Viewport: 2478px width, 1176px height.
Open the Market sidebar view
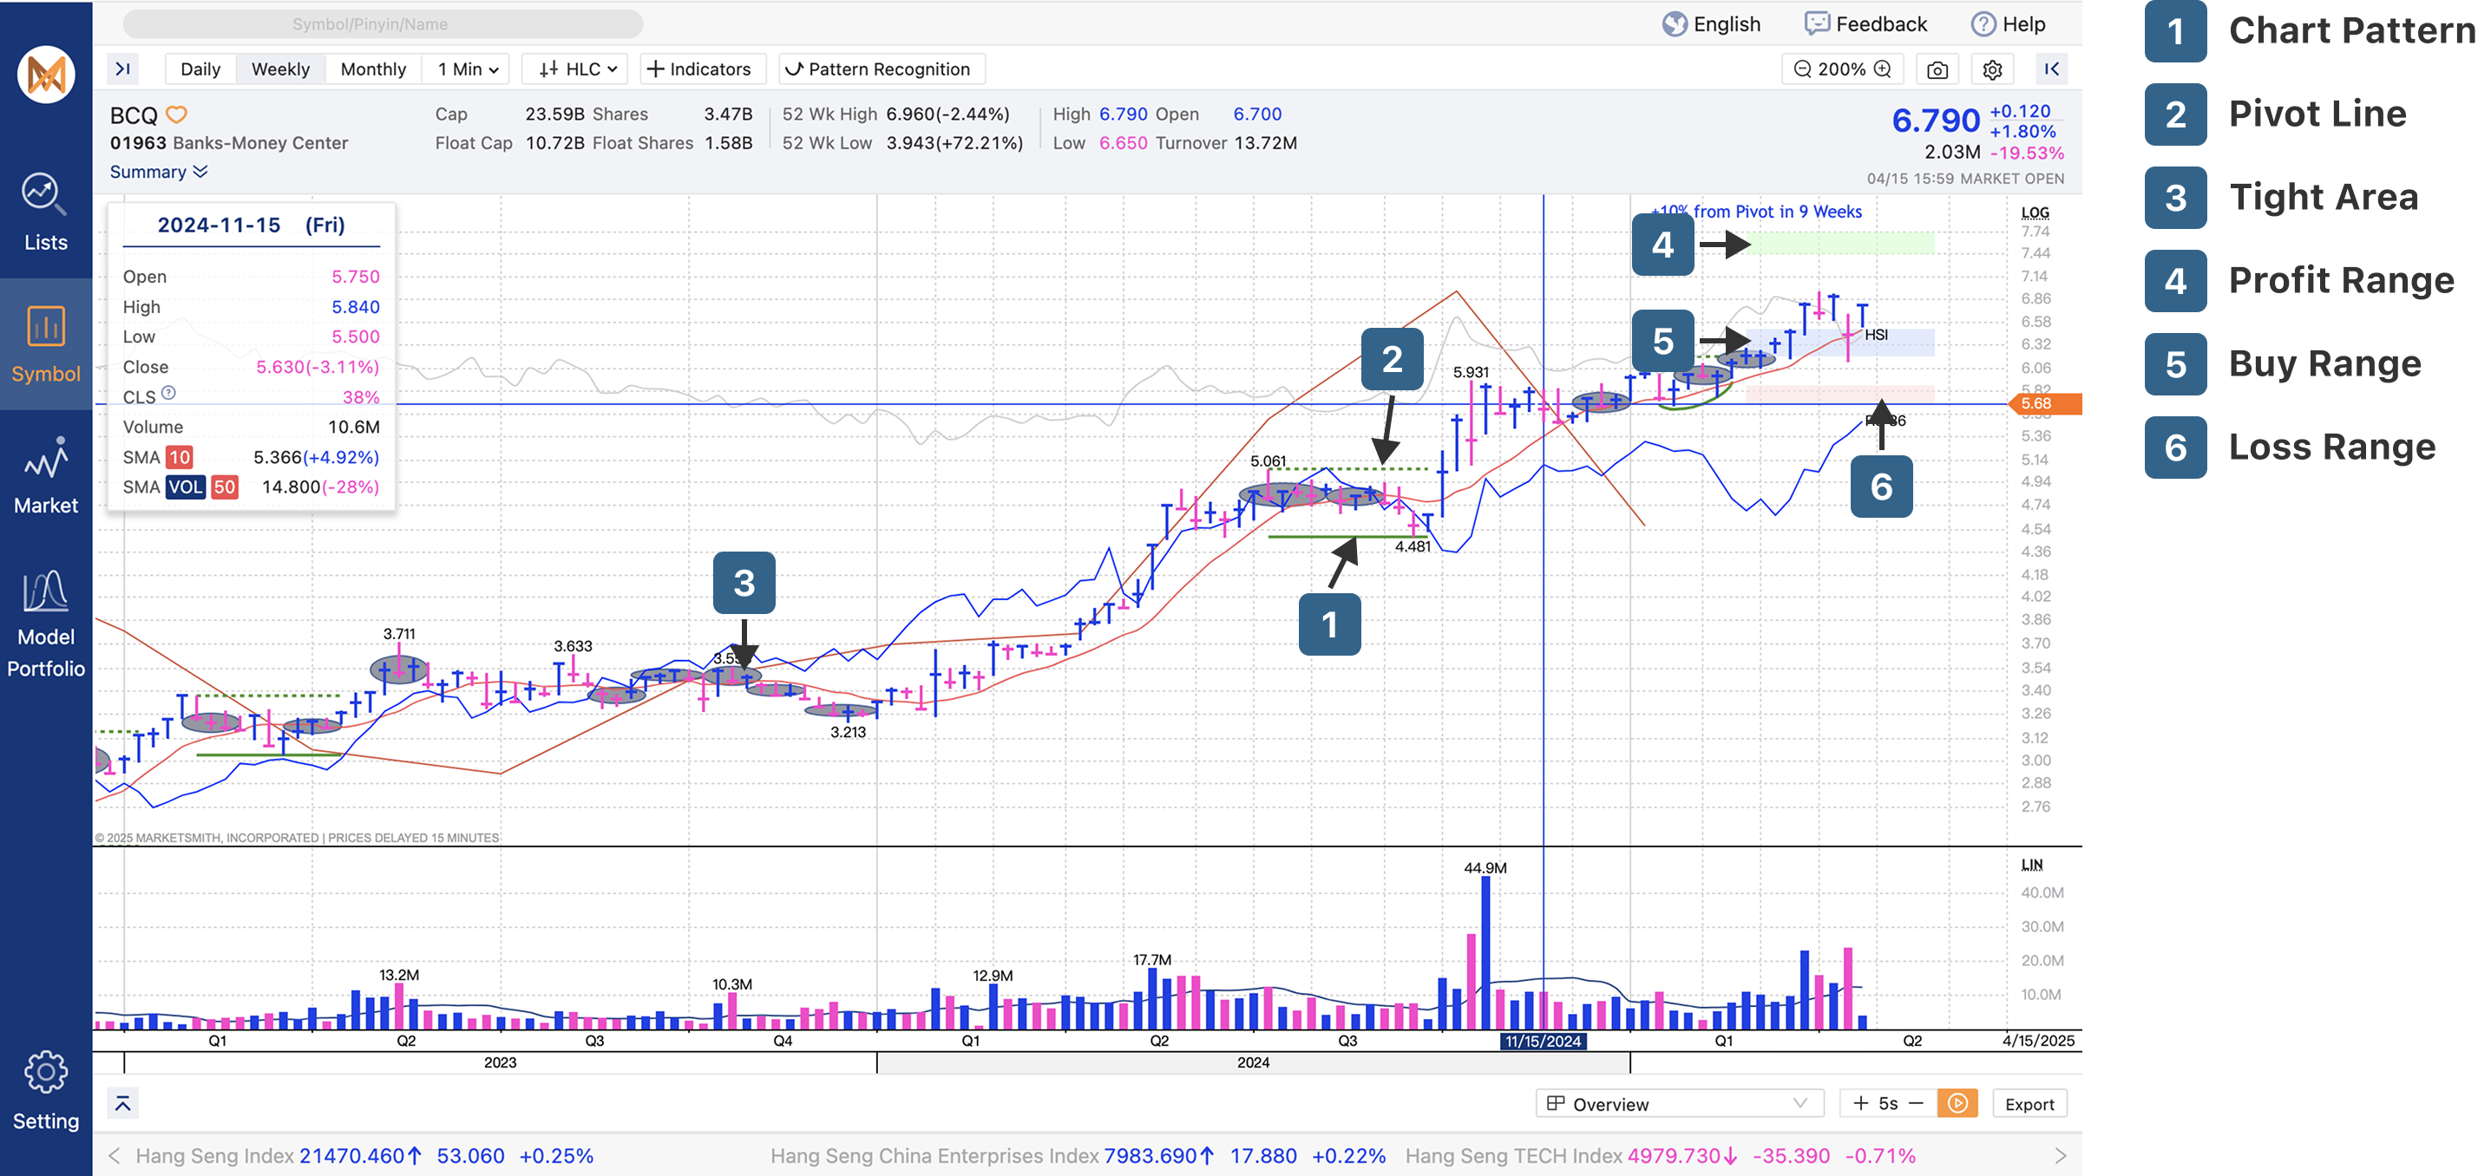coord(45,476)
